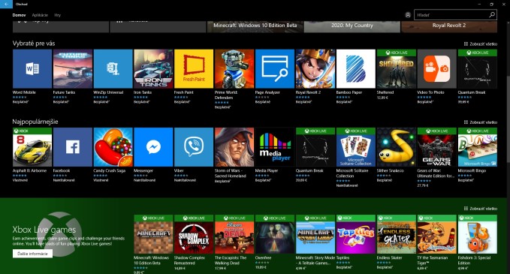510x274 pixels.
Task: Open the Sheltered game tile
Action: pyautogui.click(x=397, y=69)
